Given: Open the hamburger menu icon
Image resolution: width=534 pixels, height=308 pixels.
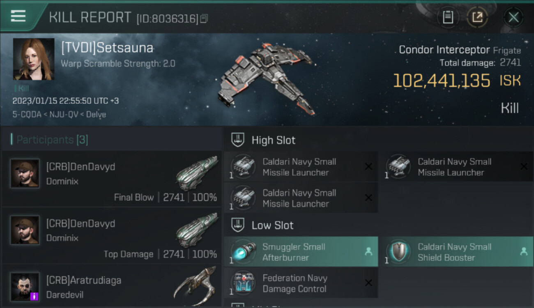Looking at the screenshot, I should [x=18, y=16].
